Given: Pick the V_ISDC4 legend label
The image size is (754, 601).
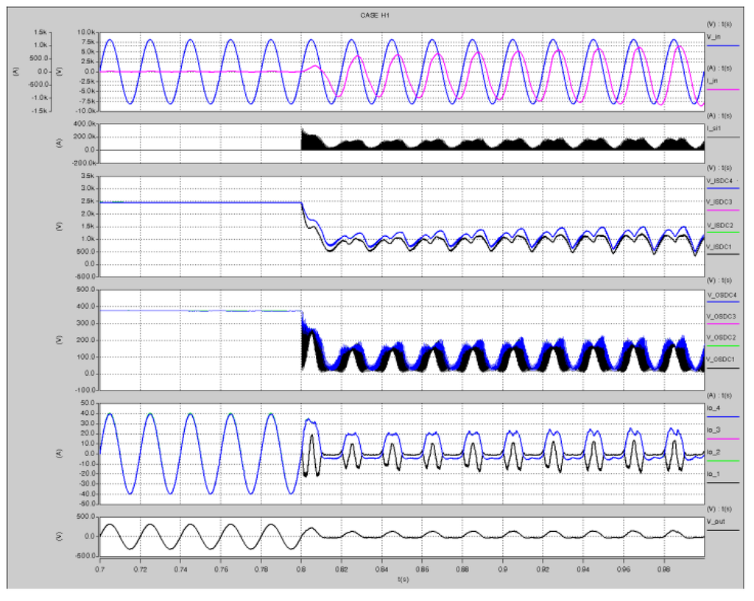Looking at the screenshot, I should point(722,180).
